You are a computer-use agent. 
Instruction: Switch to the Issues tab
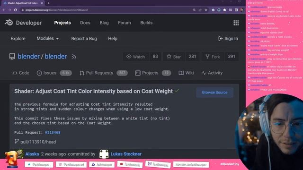pos(54,73)
